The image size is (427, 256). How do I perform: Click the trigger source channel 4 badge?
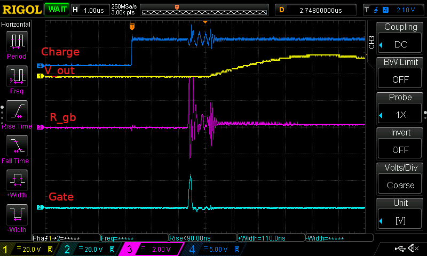coord(385,10)
